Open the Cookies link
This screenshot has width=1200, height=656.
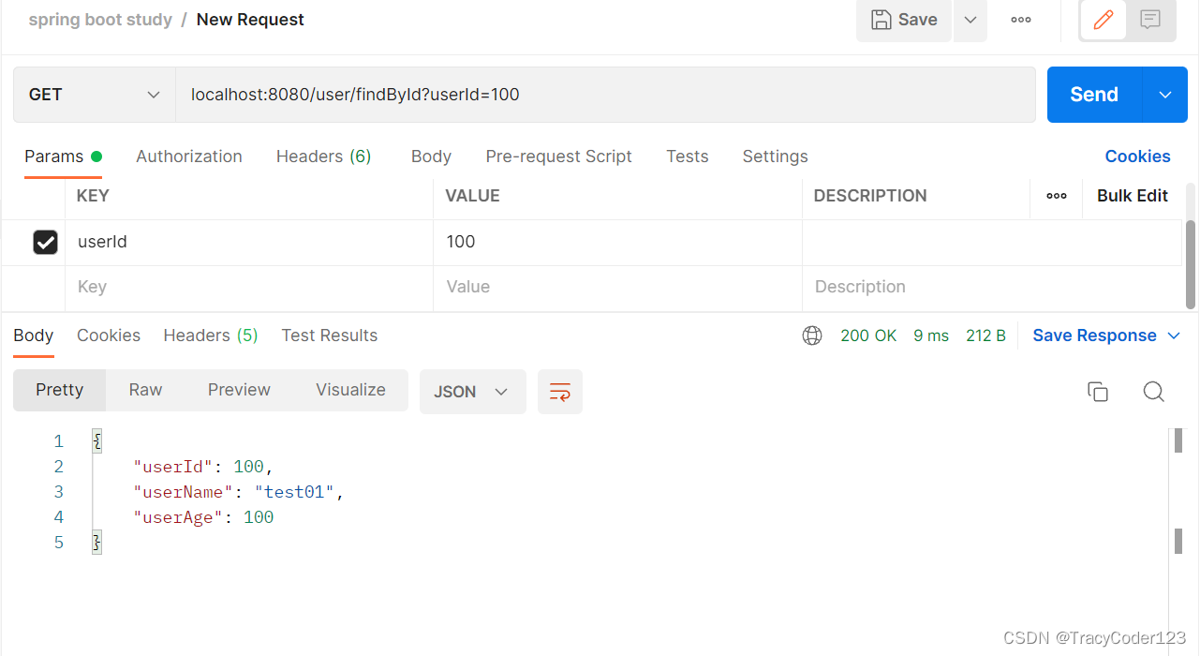click(x=1137, y=157)
